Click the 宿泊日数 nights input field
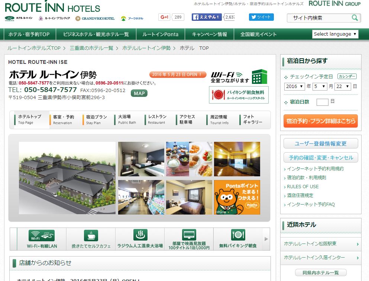This screenshot has width=369, height=281. click(323, 102)
